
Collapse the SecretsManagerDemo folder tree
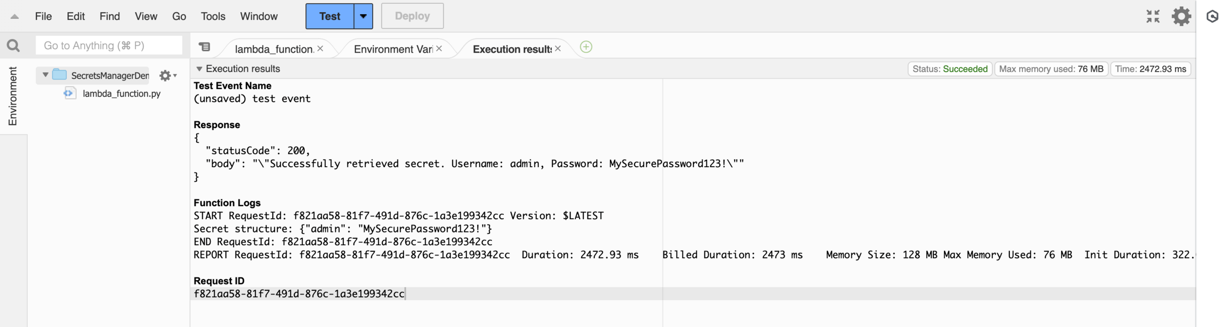[x=45, y=75]
